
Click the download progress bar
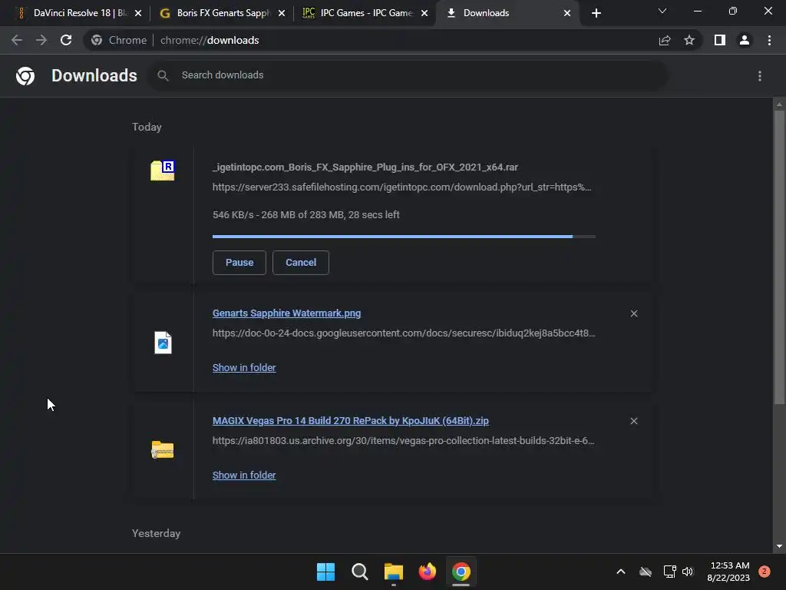[x=404, y=237]
